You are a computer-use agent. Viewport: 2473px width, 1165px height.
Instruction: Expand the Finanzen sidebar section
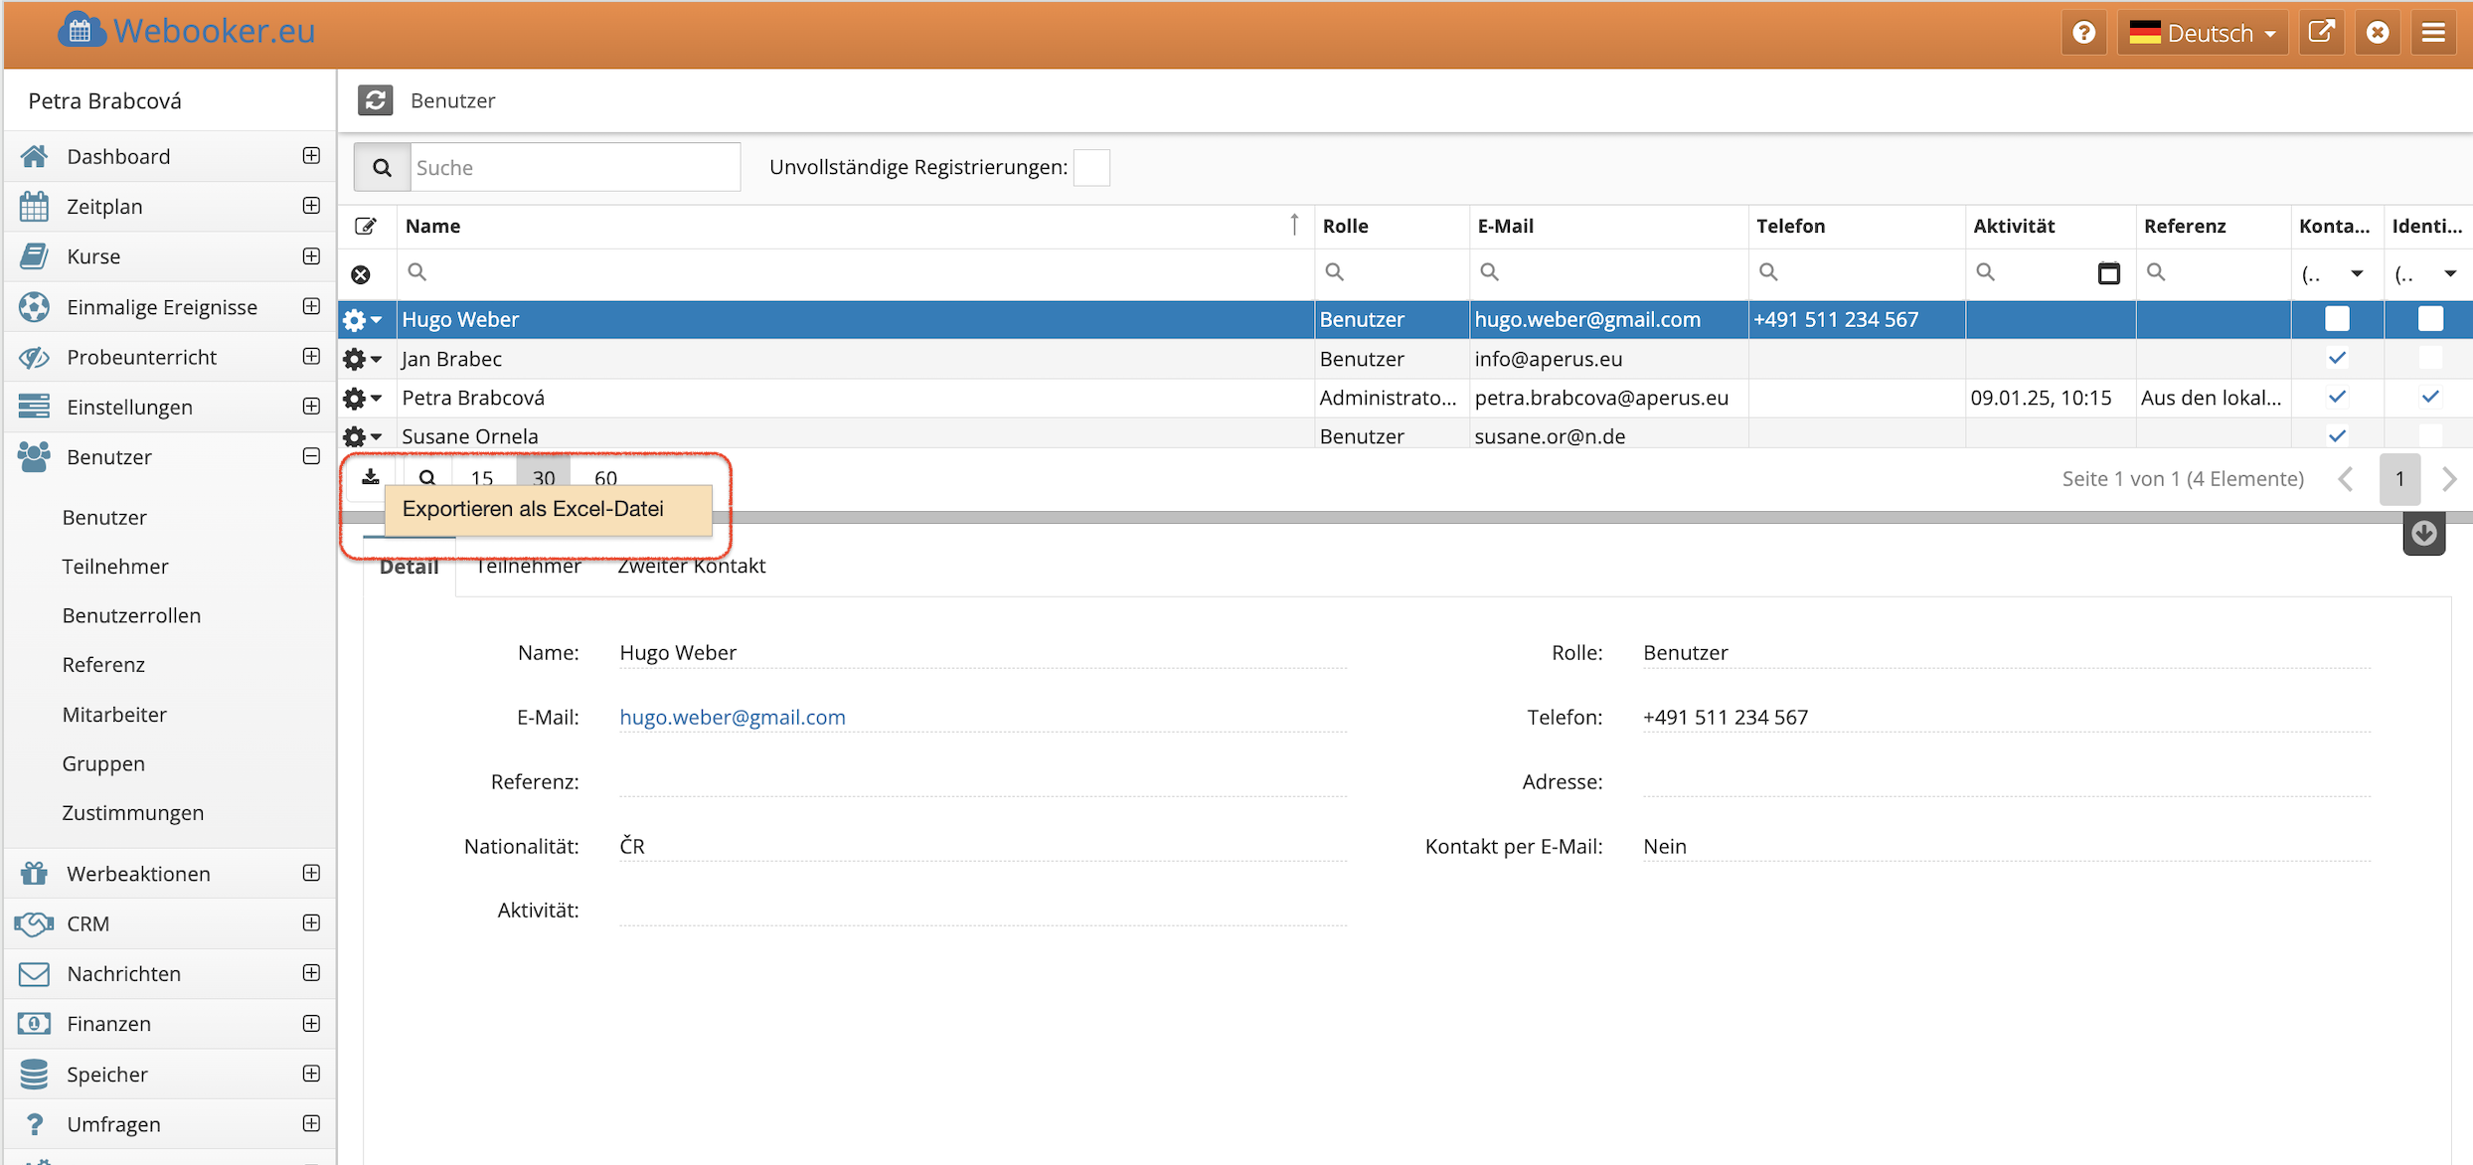click(311, 1023)
